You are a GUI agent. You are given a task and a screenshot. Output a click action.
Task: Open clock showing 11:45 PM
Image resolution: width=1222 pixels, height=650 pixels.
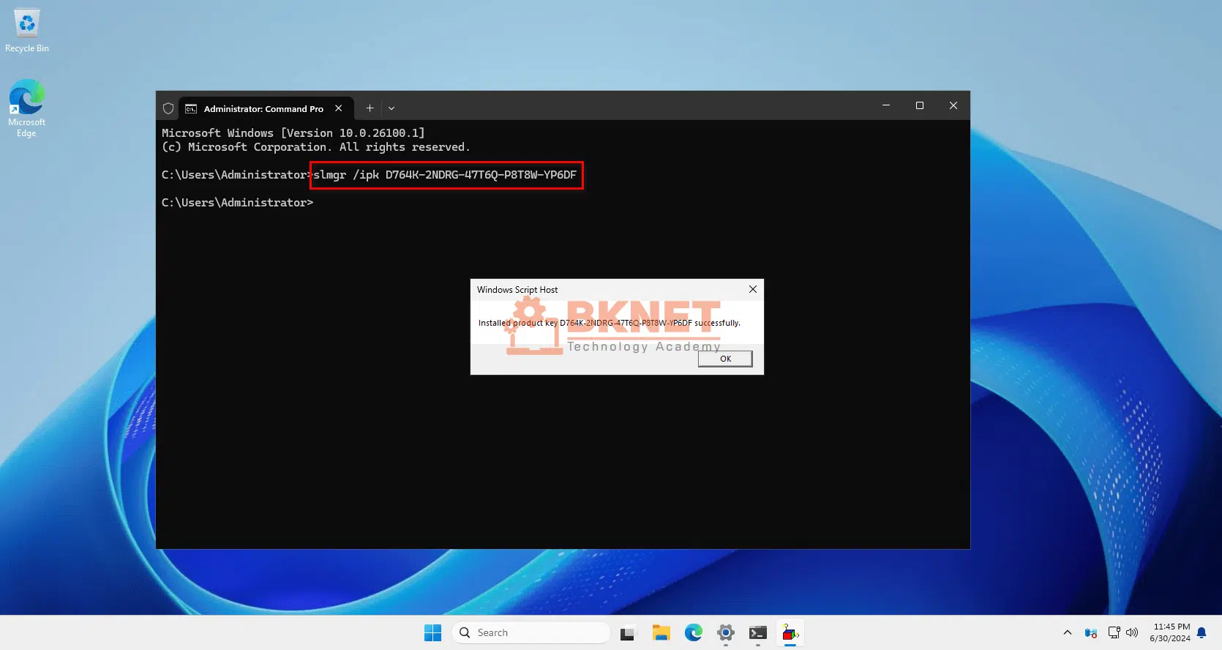coord(1170,632)
